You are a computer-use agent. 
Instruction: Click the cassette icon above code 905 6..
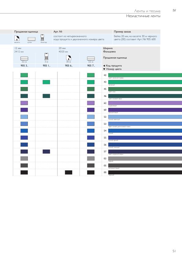click(x=69, y=58)
